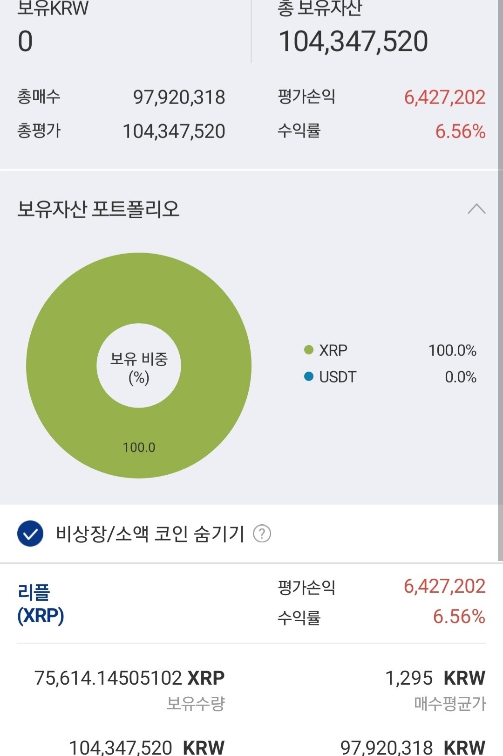Click the page scrollbar on the right edge
The image size is (503, 756).
coord(500,280)
